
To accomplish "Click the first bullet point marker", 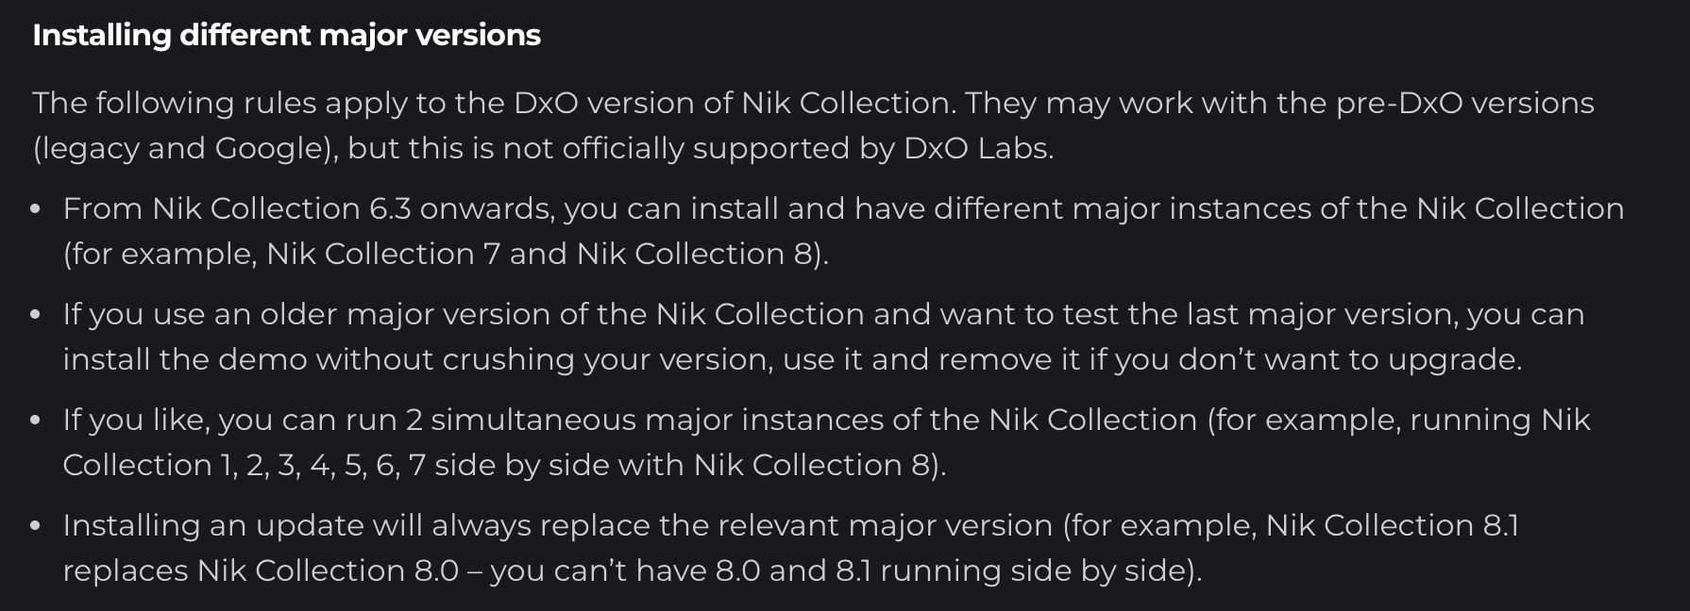I will (x=36, y=209).
